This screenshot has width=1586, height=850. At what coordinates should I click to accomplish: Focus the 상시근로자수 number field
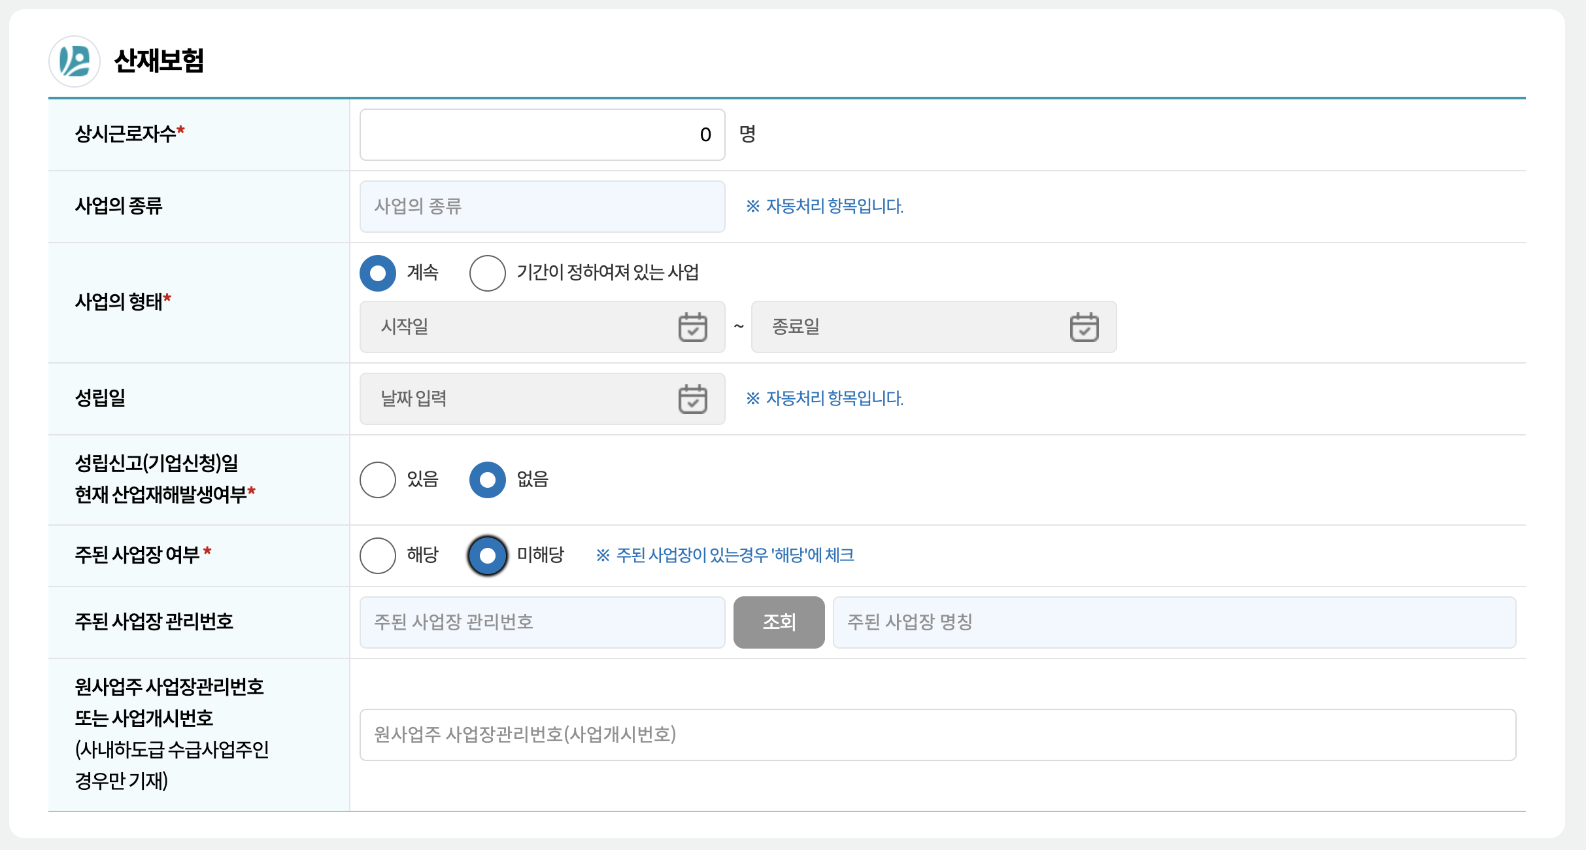[x=541, y=135]
